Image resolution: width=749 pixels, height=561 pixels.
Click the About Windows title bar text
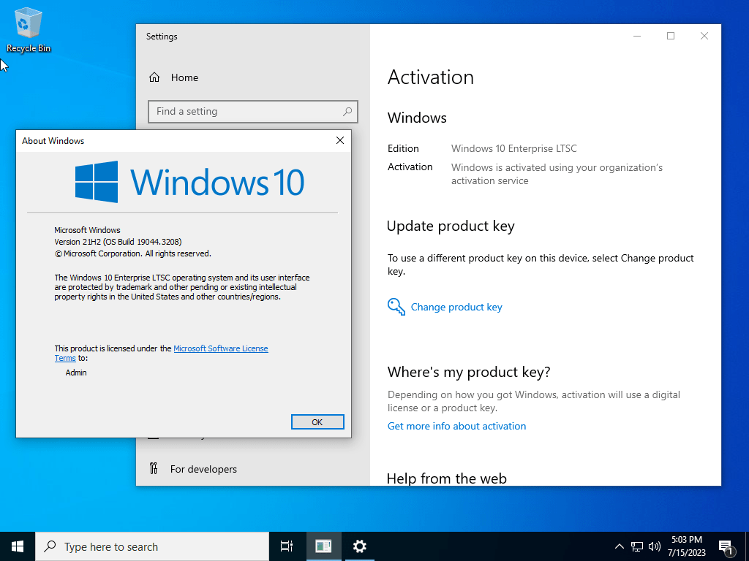pos(53,141)
